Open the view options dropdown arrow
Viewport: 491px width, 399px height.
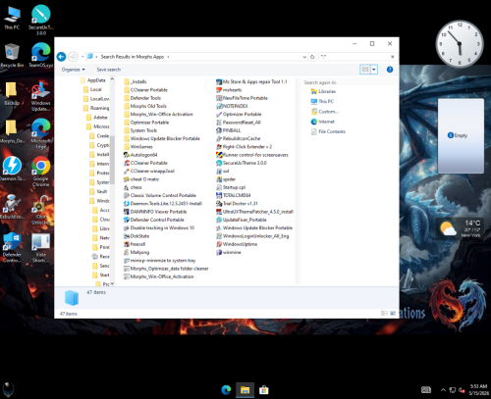click(x=374, y=70)
